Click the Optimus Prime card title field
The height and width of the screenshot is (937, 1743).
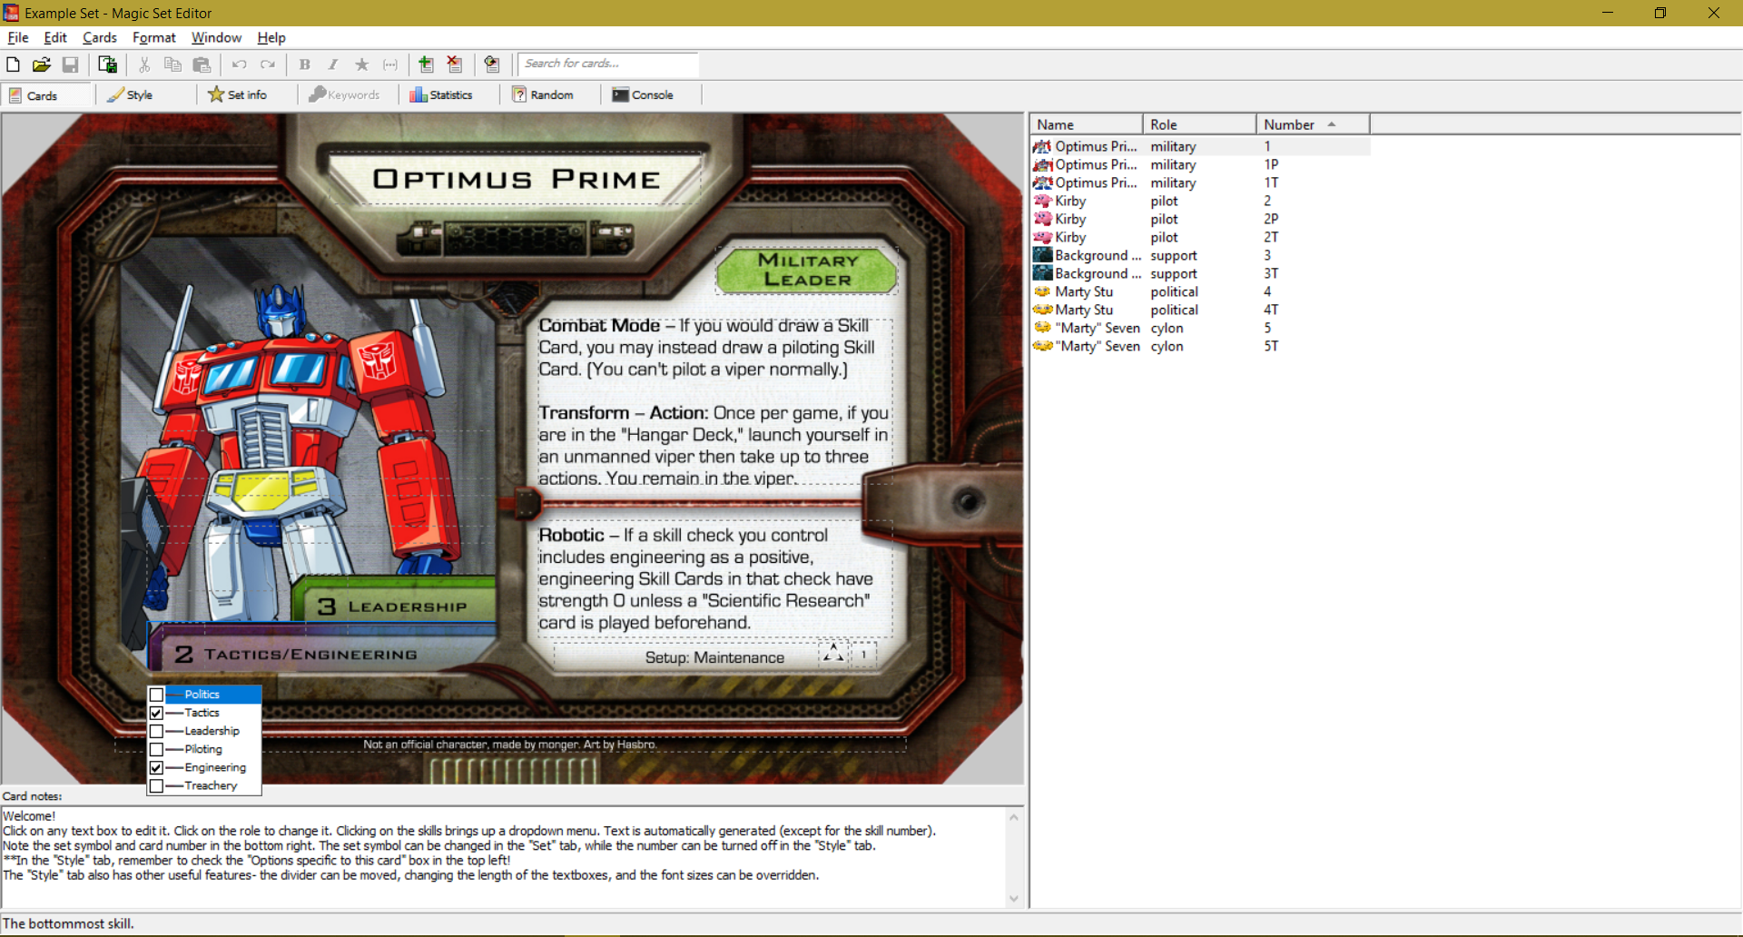pos(516,179)
